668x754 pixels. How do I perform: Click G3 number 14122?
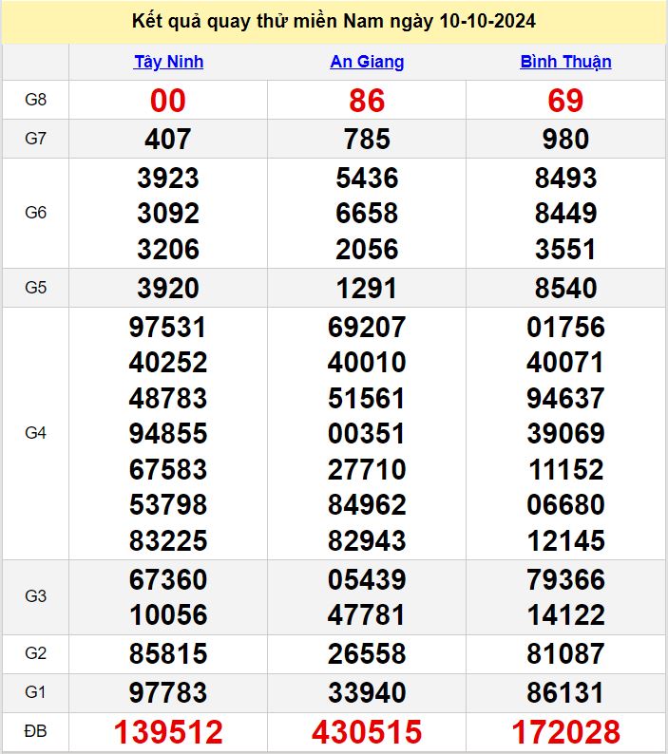coord(565,615)
